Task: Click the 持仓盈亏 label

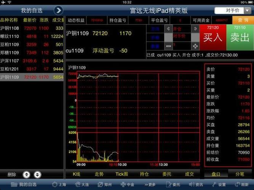Action: (x=118, y=20)
